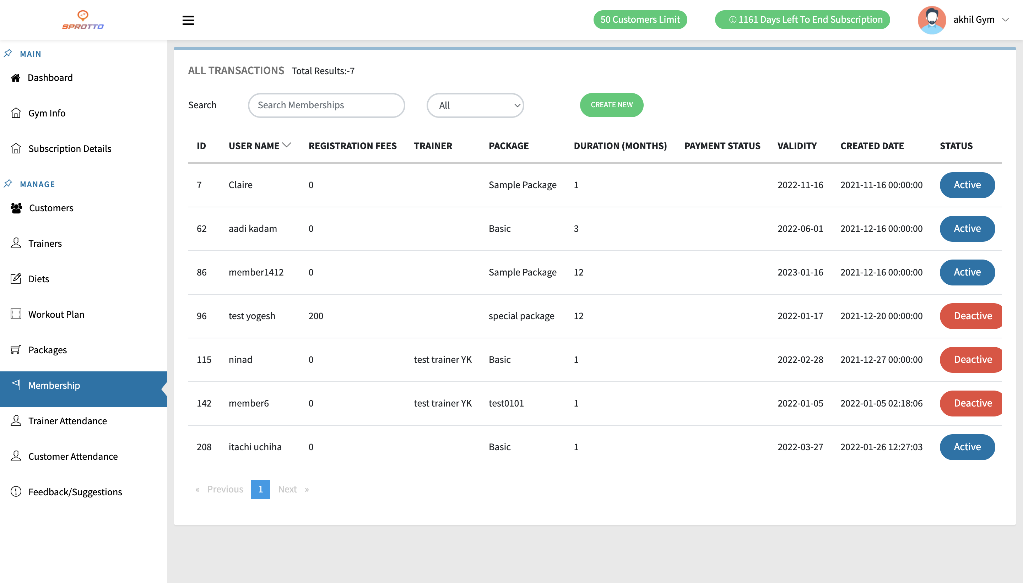Focus the Search Memberships field

(x=326, y=105)
